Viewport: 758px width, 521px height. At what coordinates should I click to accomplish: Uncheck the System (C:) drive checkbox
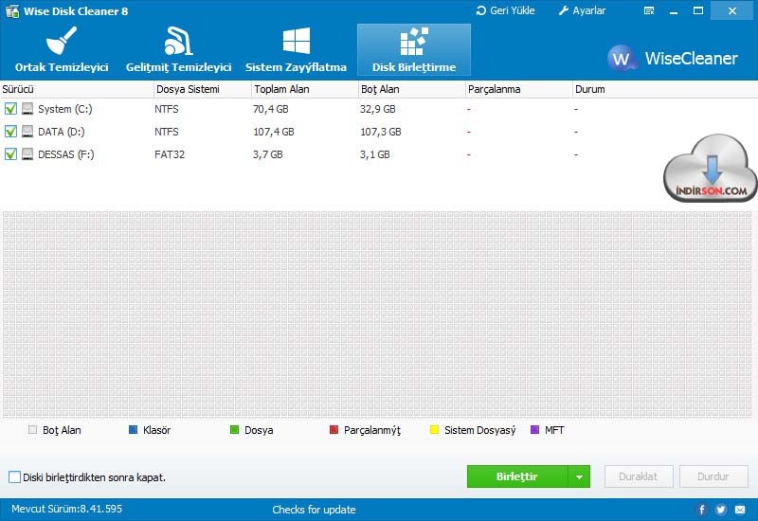tap(10, 109)
